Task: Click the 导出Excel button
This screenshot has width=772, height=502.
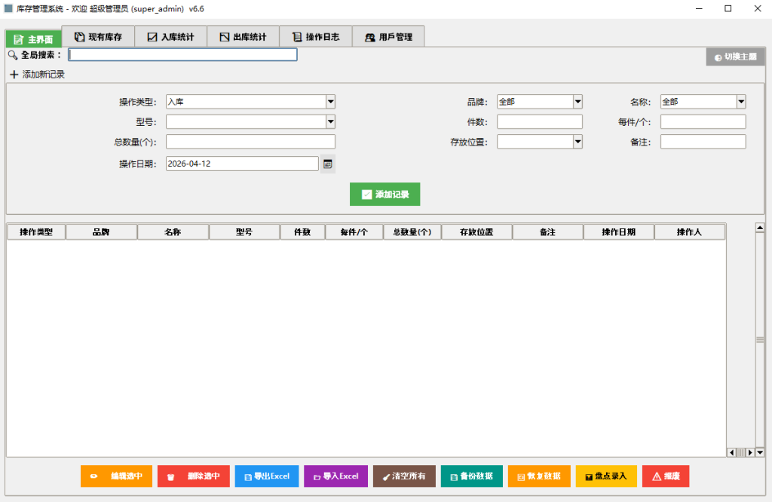Action: coord(267,476)
